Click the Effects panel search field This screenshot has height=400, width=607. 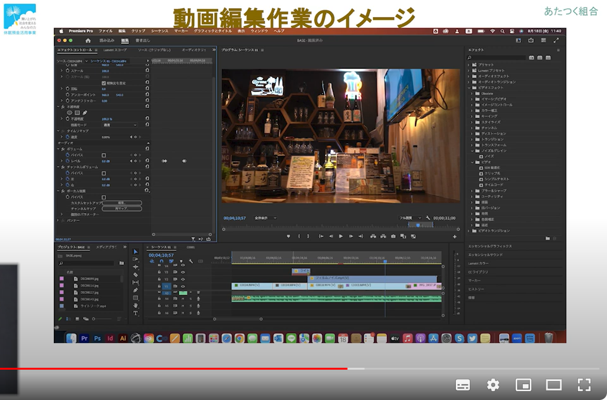point(497,58)
